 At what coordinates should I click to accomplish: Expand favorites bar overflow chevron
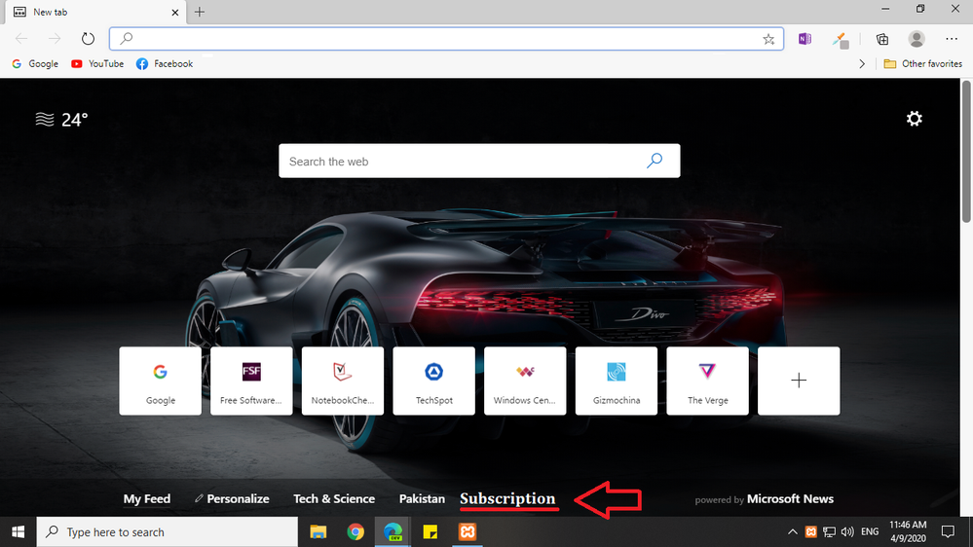(x=861, y=64)
